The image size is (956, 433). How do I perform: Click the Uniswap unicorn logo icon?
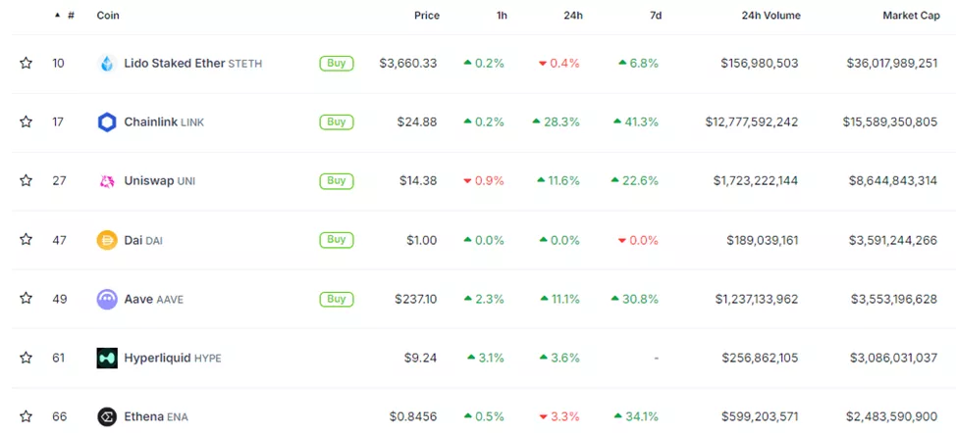coord(107,181)
